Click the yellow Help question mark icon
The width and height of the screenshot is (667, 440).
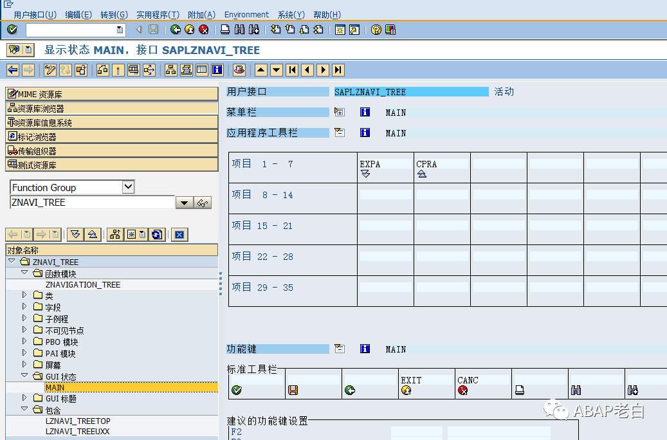376,30
